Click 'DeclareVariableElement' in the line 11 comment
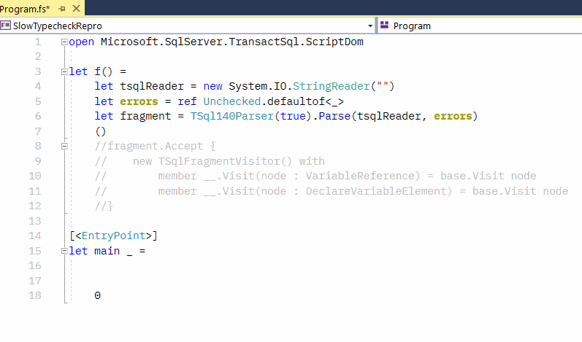The image size is (582, 342). pos(379,191)
